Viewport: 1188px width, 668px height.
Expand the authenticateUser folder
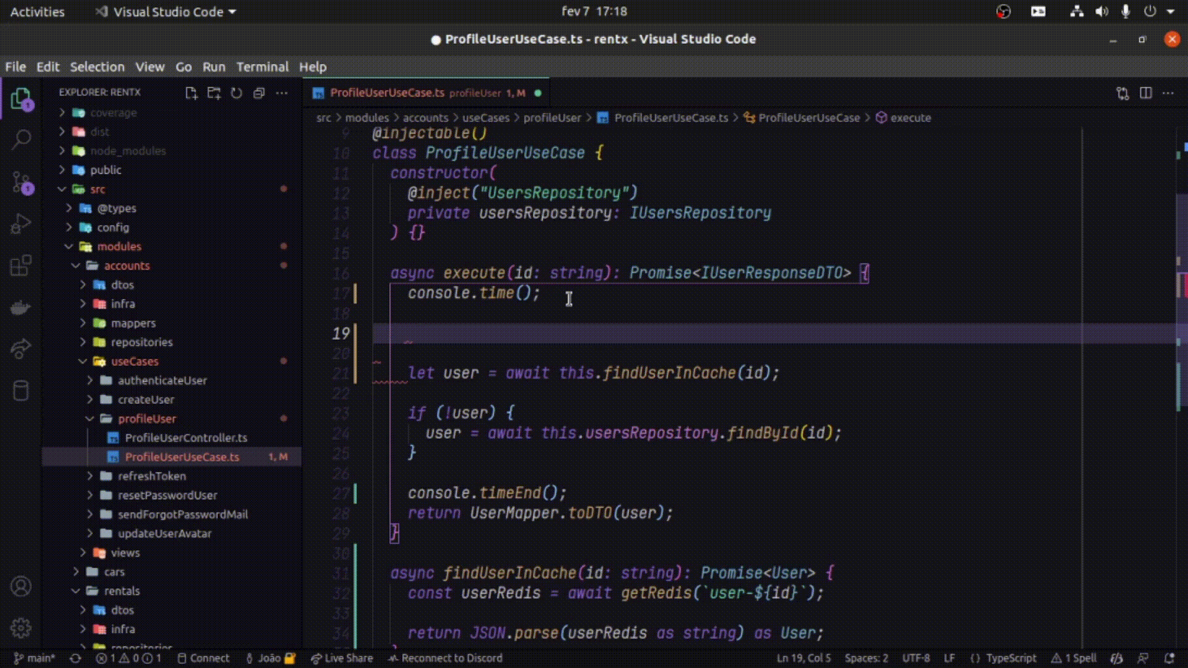click(162, 380)
